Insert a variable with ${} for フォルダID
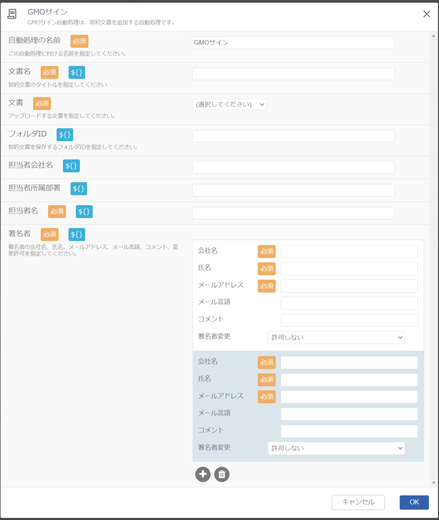439x520 pixels. (x=65, y=135)
